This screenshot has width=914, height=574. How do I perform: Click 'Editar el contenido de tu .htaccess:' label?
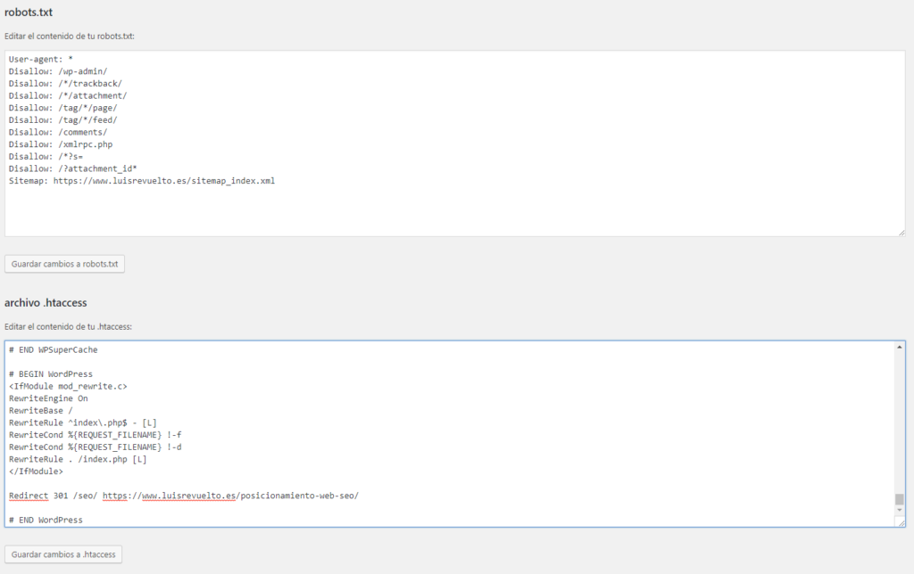(x=68, y=326)
